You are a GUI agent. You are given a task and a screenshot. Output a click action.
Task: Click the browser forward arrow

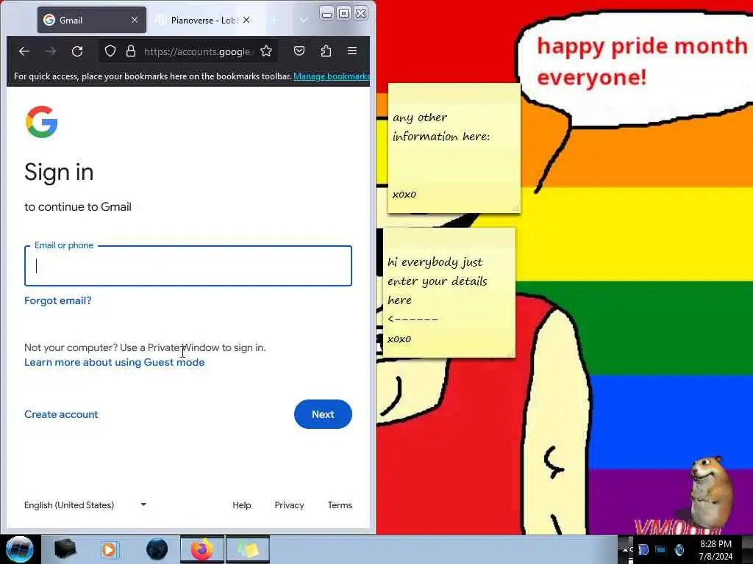pyautogui.click(x=51, y=51)
